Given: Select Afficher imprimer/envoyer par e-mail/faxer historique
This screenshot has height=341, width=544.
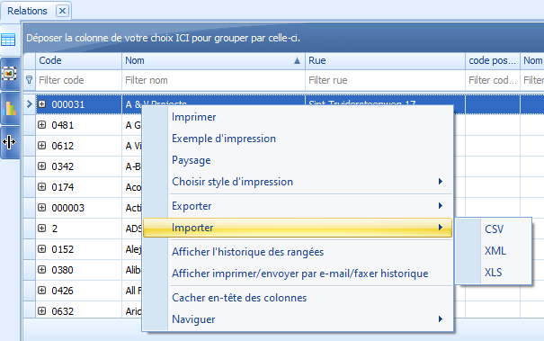Looking at the screenshot, I should (298, 274).
